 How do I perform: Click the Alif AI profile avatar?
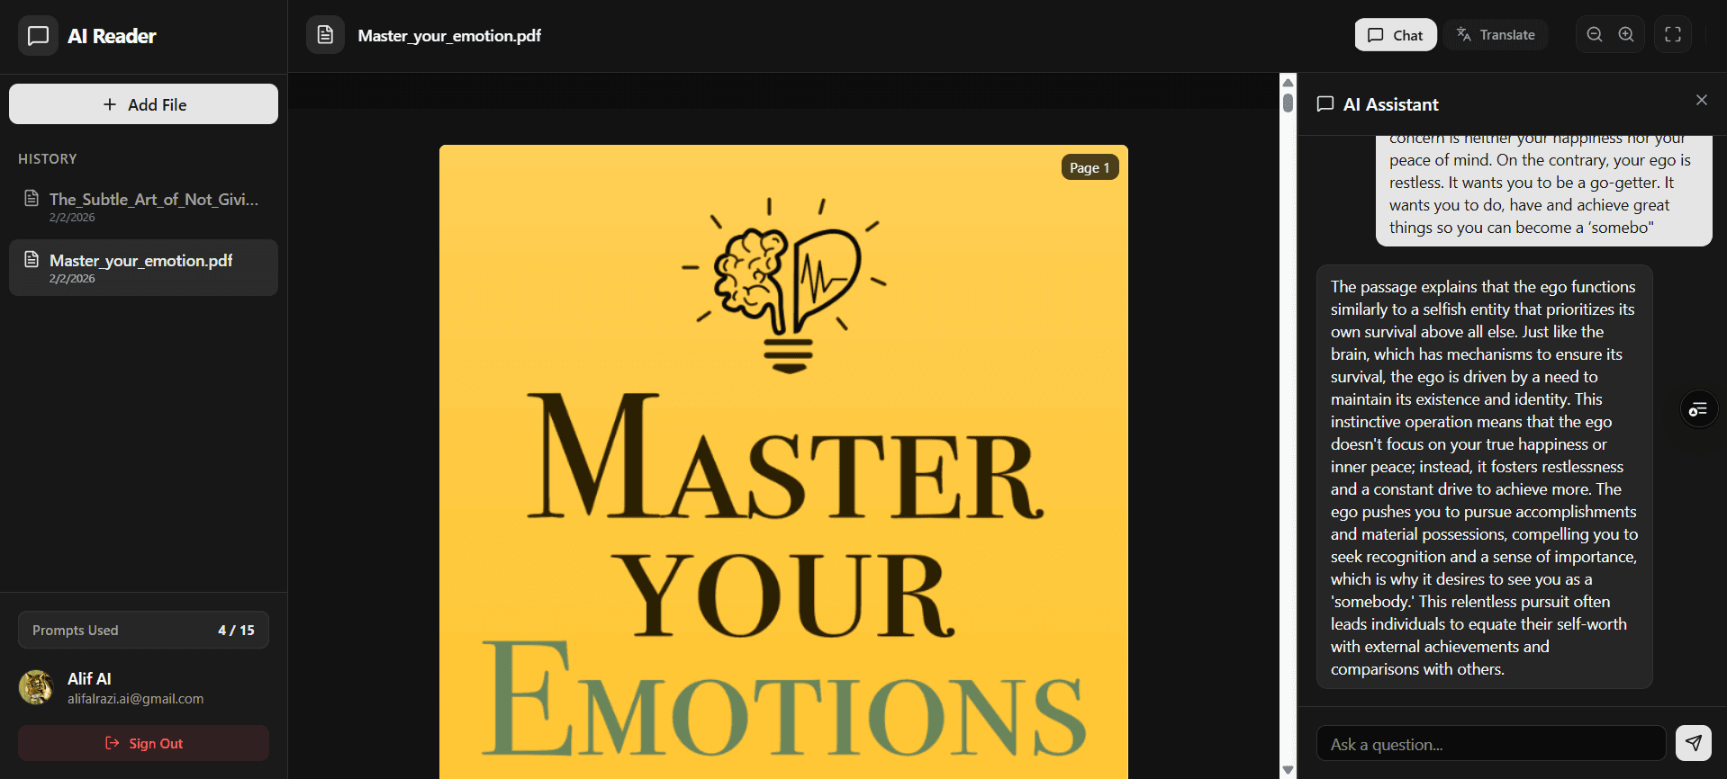click(x=36, y=687)
